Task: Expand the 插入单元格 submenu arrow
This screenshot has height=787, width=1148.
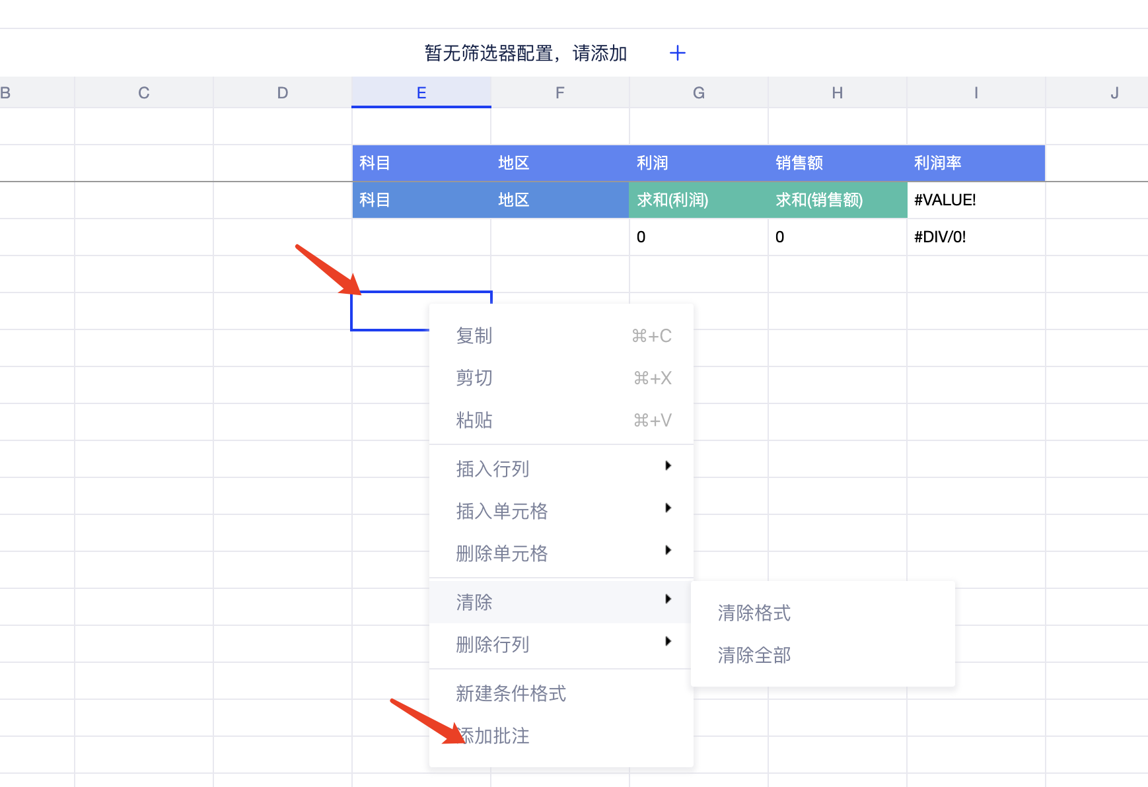Action: (x=668, y=508)
